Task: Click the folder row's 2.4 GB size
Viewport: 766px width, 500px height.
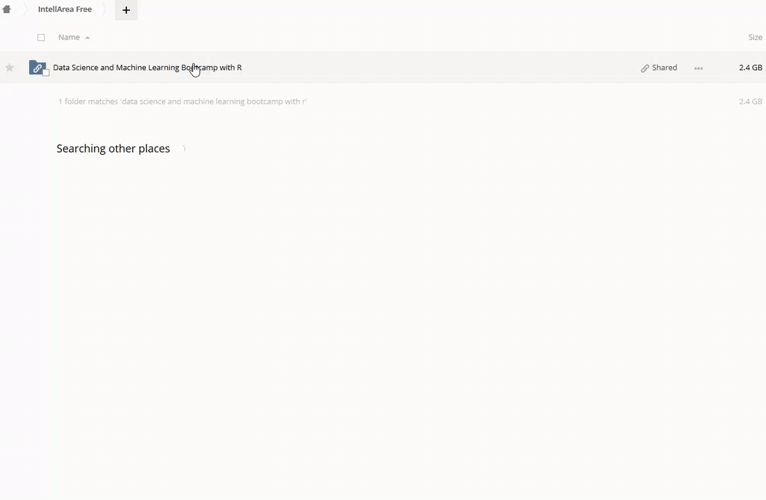Action: (x=751, y=67)
